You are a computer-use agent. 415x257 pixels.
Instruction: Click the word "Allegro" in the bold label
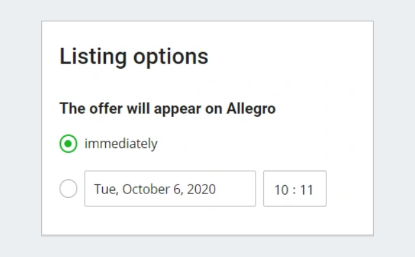(x=251, y=109)
